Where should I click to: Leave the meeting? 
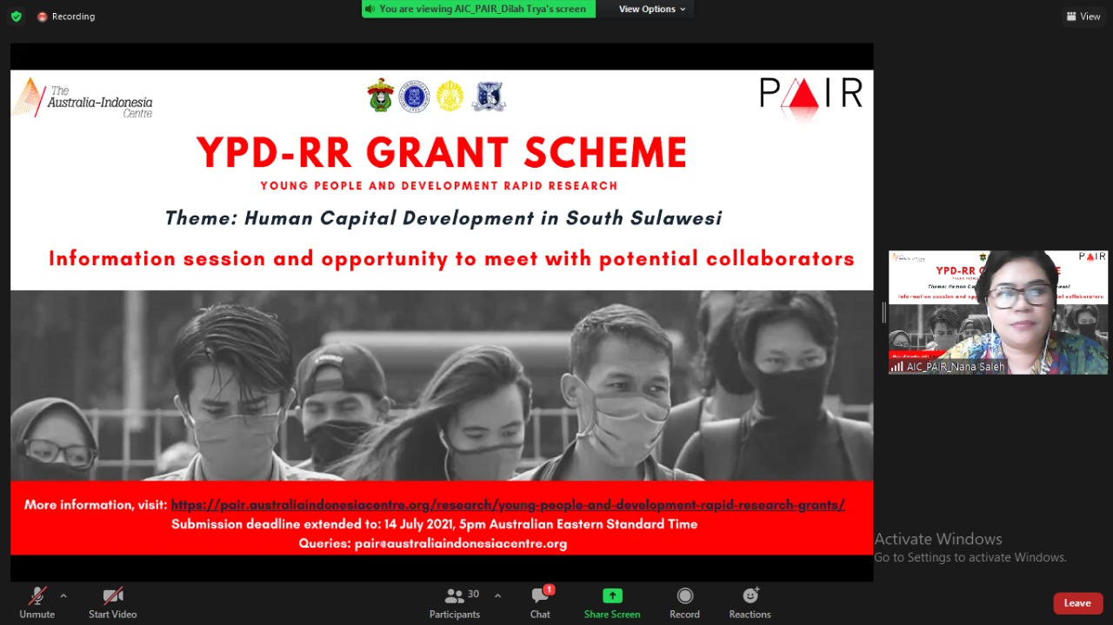coord(1076,603)
